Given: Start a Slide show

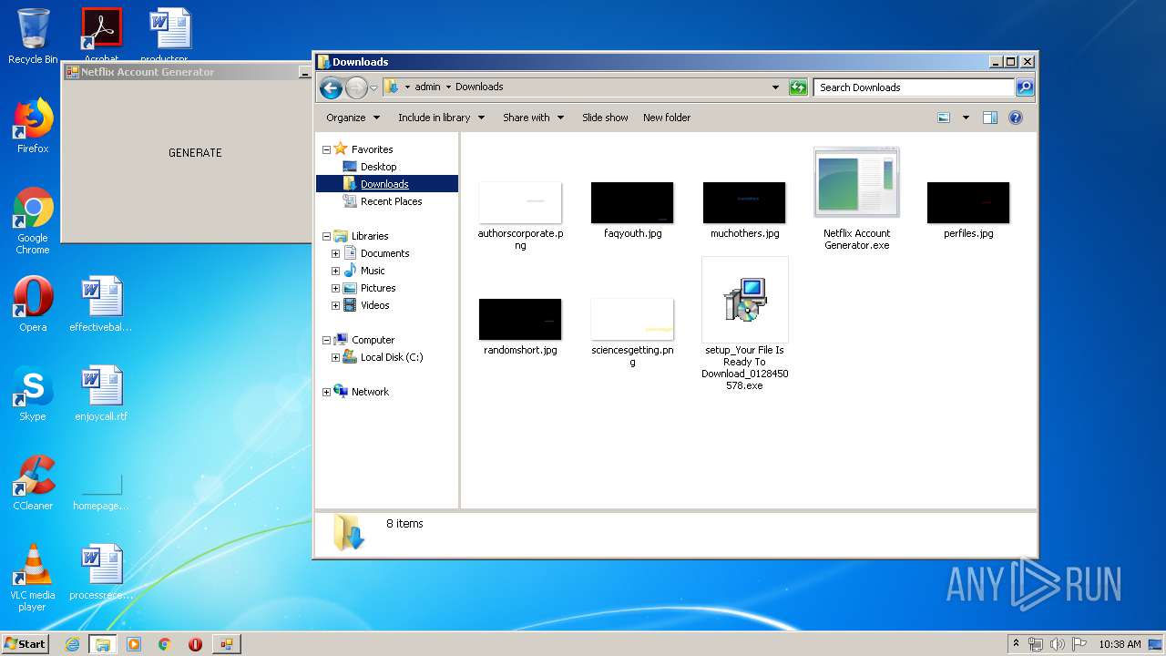Looking at the screenshot, I should coord(605,118).
